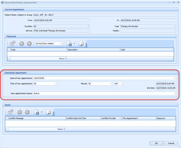Sort by Color column header
The height and width of the screenshot is (148, 181).
(147, 50)
